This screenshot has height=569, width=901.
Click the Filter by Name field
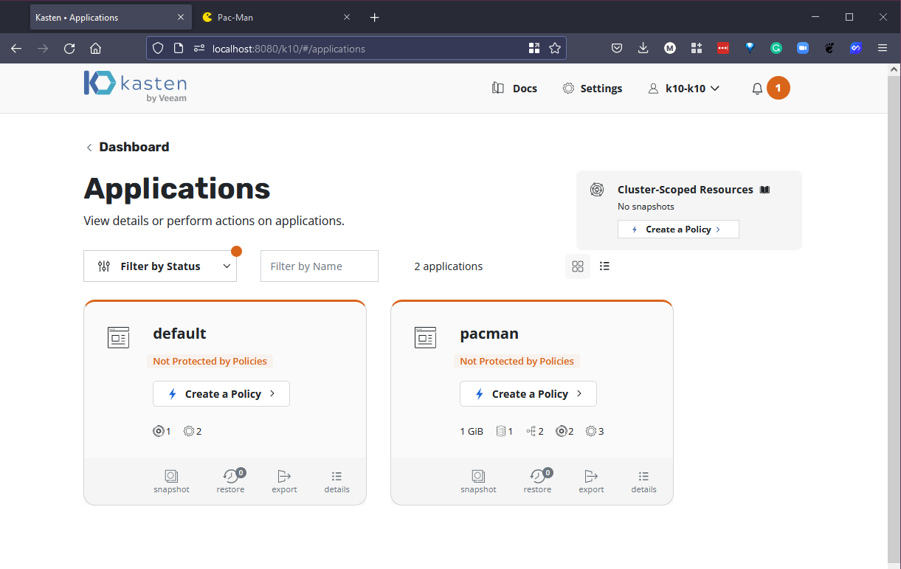pos(319,266)
